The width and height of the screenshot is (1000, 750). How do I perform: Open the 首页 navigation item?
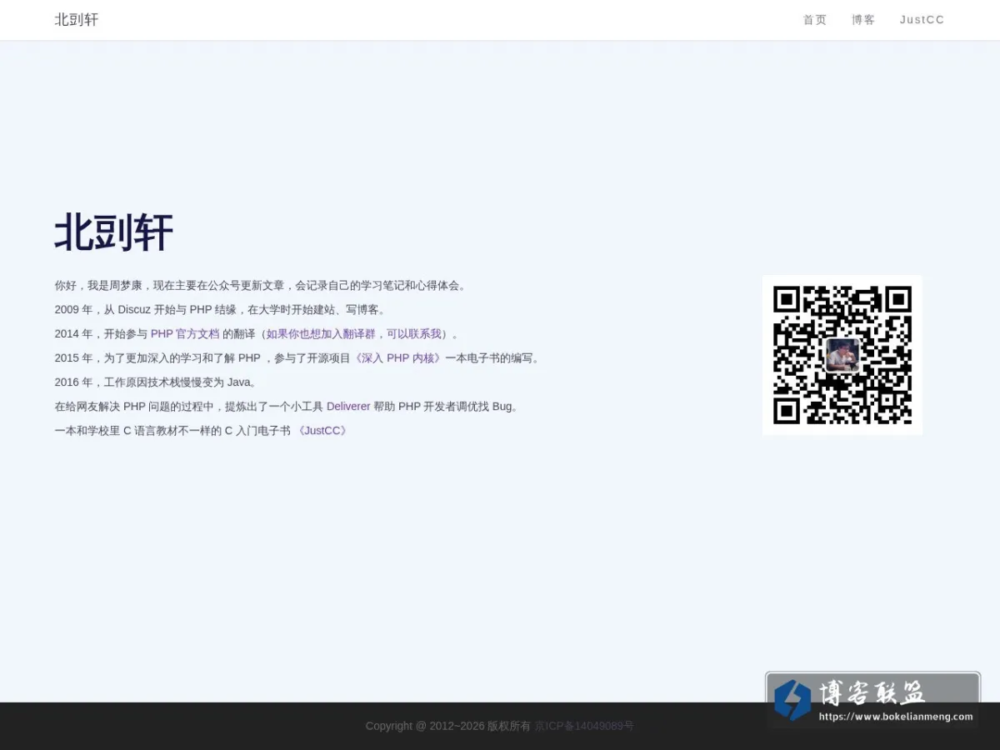pyautogui.click(x=815, y=20)
